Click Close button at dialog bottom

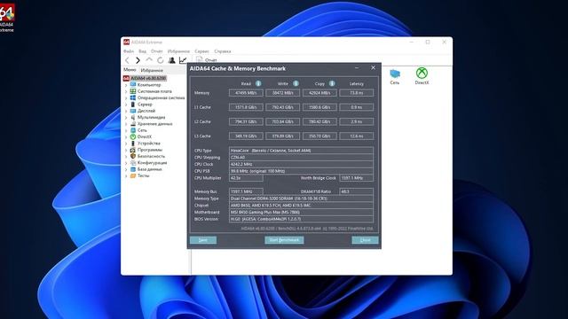(x=365, y=240)
